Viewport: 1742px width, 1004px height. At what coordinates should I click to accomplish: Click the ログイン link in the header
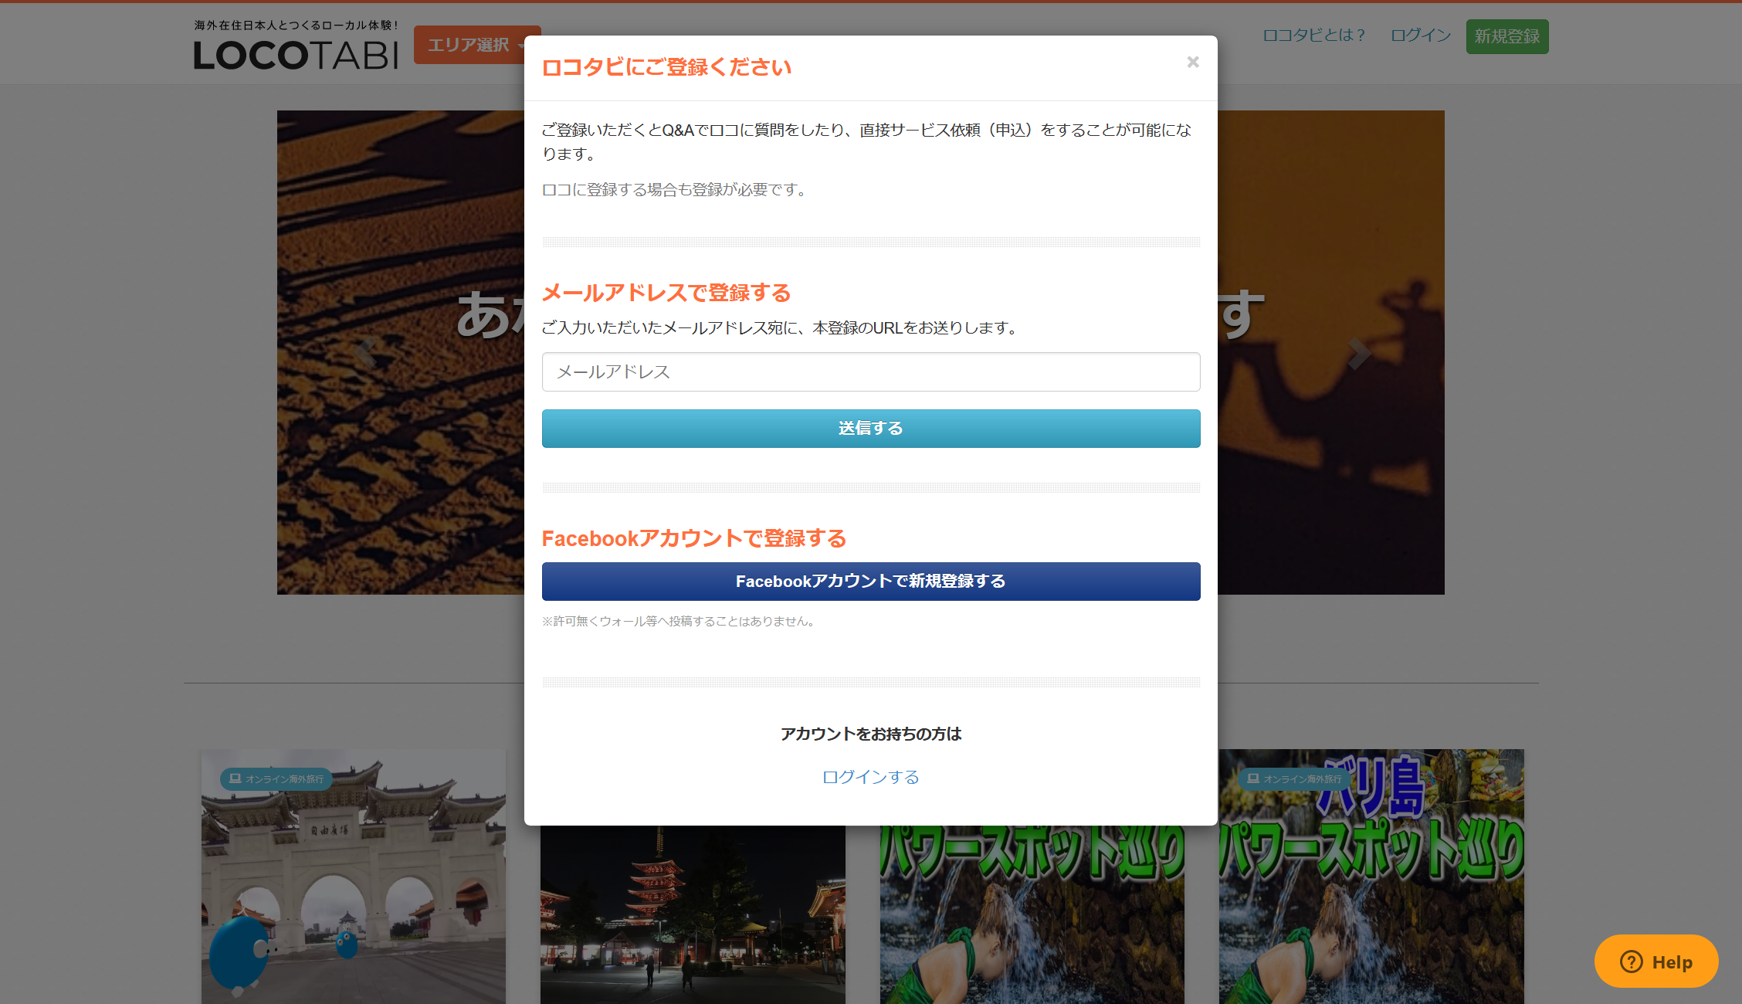click(1420, 36)
